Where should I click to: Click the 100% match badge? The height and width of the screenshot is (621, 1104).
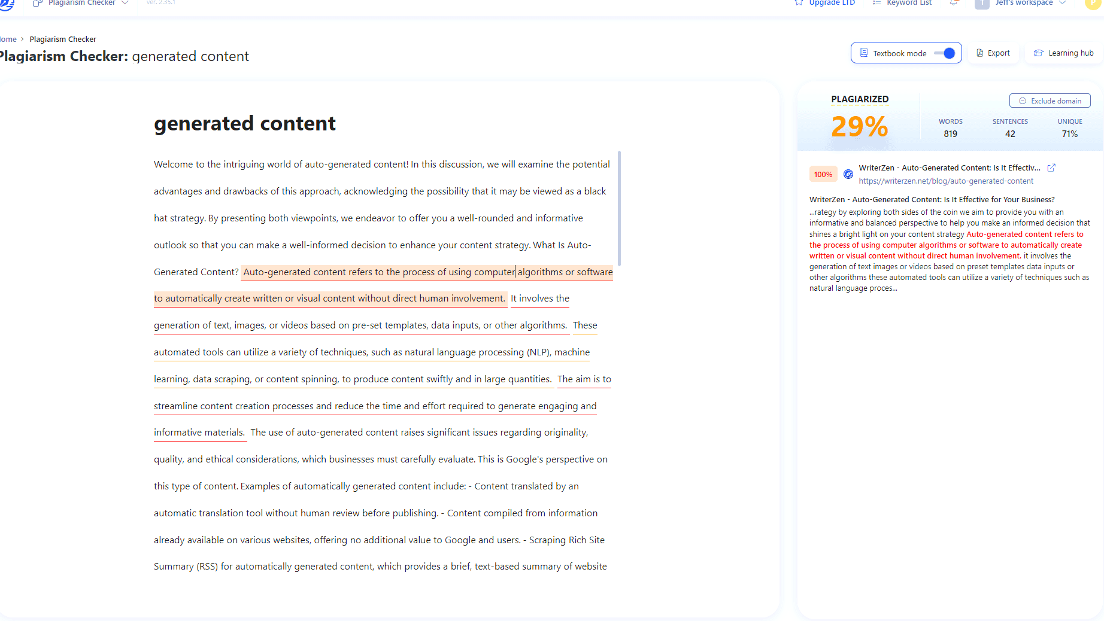tap(823, 173)
